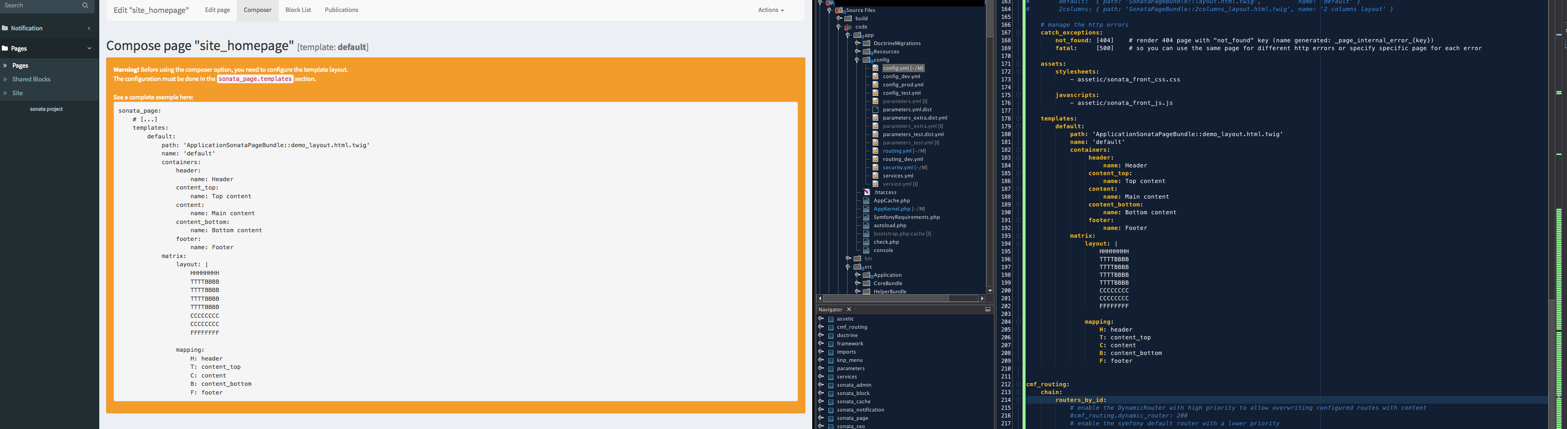Screen dimensions: 1567x429
Task: Open routing_dev.yml in project tree
Action: tap(903, 160)
